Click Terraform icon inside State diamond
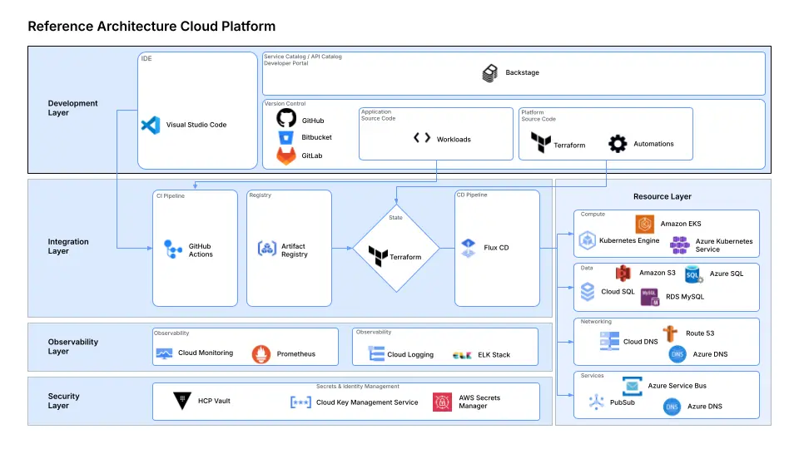799x449 pixels. click(378, 256)
